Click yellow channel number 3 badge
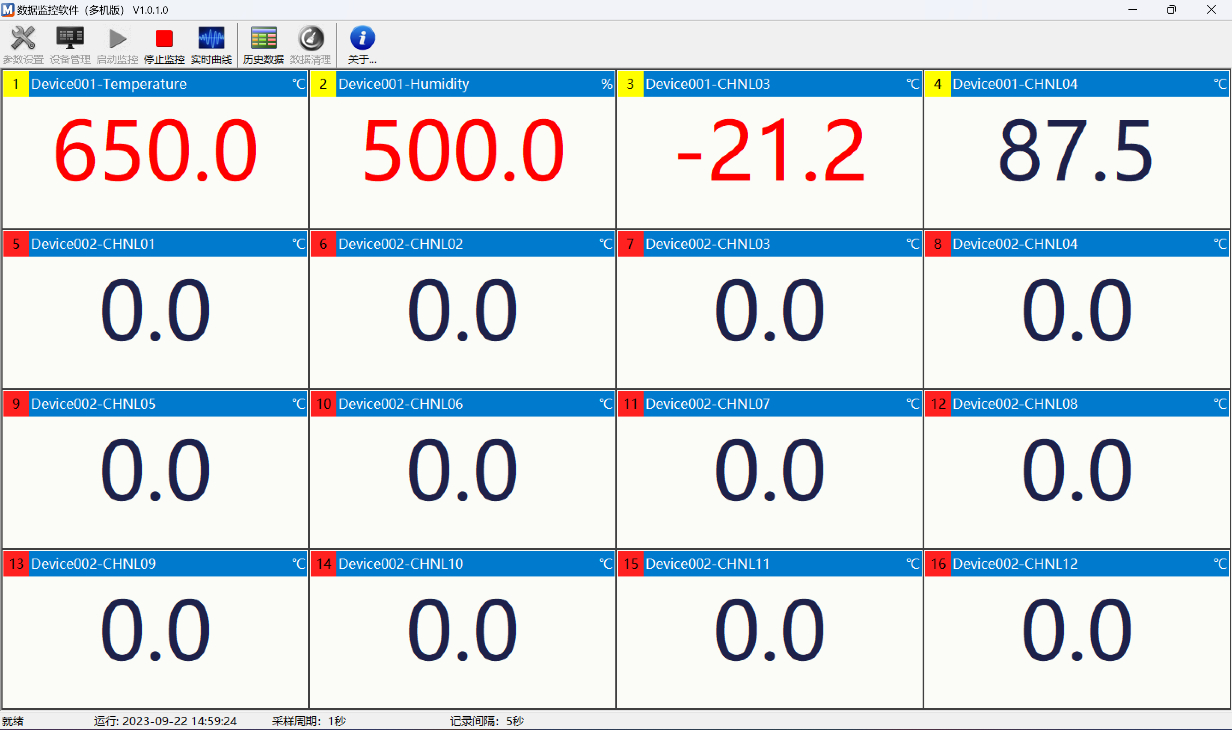Viewport: 1232px width, 730px height. [x=630, y=84]
